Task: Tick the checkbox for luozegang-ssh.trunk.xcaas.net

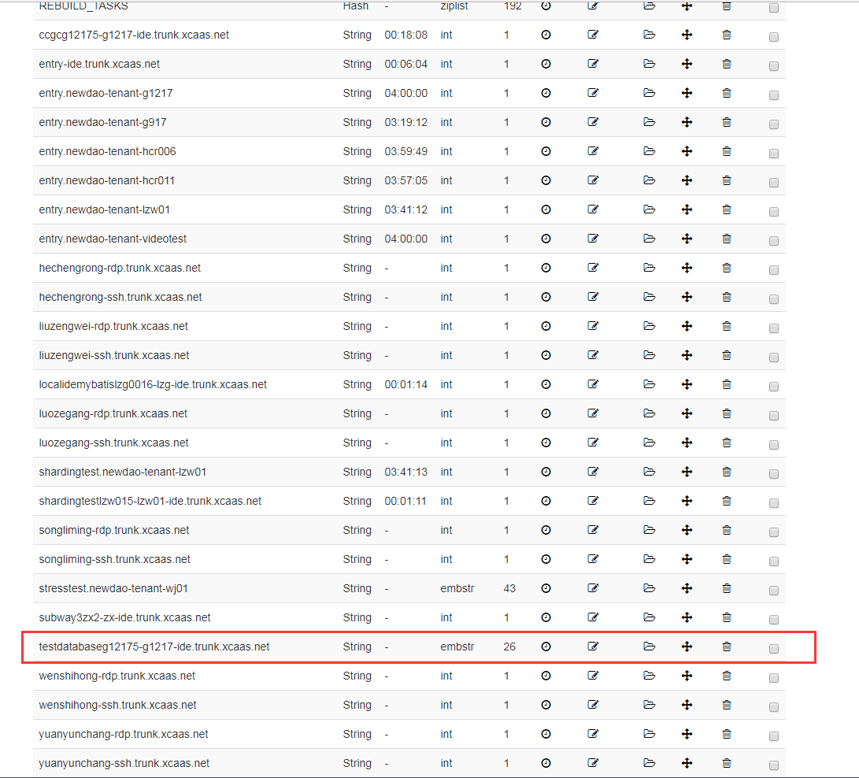Action: (x=773, y=445)
